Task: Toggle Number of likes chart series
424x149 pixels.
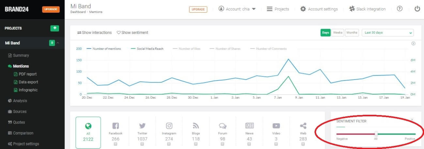Action: (x=187, y=49)
